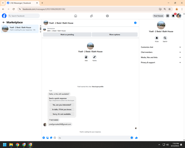
Task: Choose a GIF icon in composer
Action: pos(55,138)
